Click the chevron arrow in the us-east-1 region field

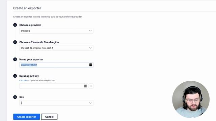click(x=90, y=48)
